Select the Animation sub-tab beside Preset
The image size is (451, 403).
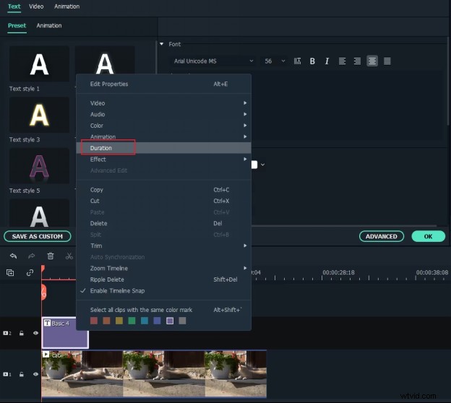coord(49,25)
